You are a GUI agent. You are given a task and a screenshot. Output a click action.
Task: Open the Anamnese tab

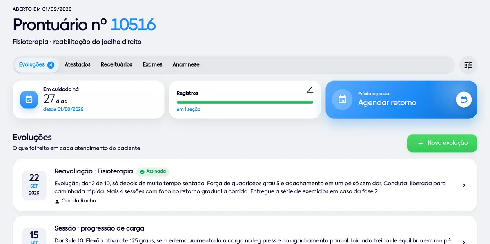tap(186, 64)
